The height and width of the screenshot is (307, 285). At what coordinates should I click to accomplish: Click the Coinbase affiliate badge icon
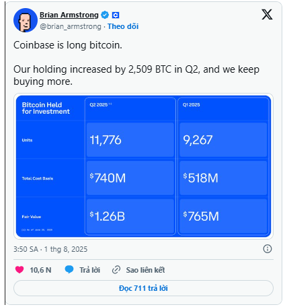coord(116,15)
